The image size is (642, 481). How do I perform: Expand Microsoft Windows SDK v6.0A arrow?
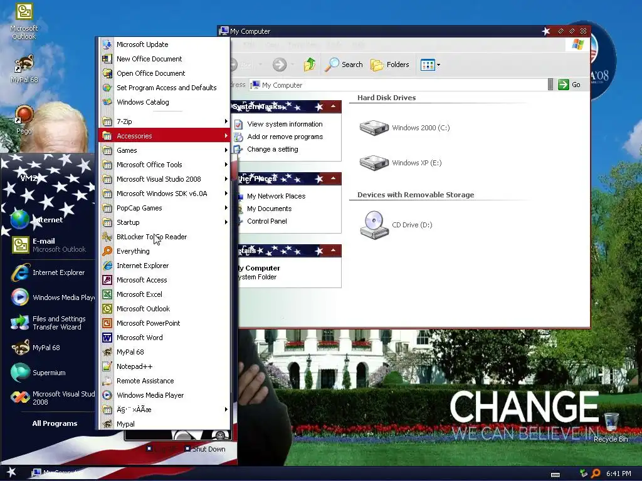[226, 194]
